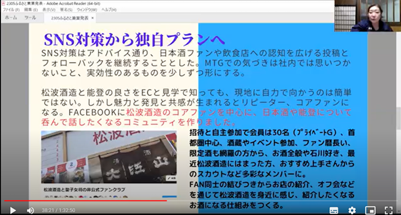Click the presenter webcam thumbnail
Image resolution: width=401 pixels, height=215 pixels.
[367, 16]
